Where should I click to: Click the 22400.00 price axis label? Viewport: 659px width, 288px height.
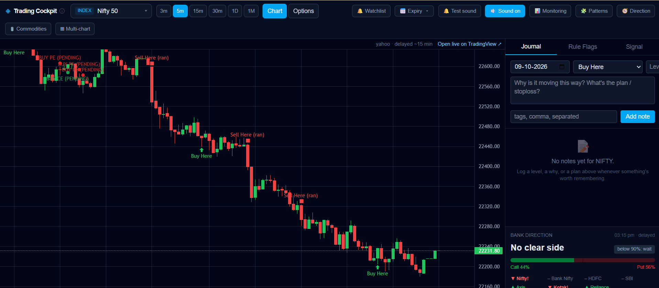click(x=489, y=166)
